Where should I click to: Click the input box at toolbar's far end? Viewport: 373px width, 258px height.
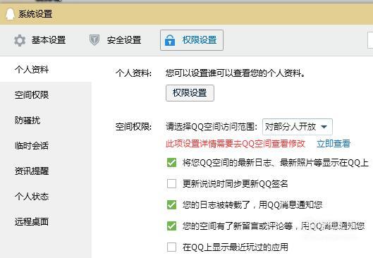tap(370, 40)
